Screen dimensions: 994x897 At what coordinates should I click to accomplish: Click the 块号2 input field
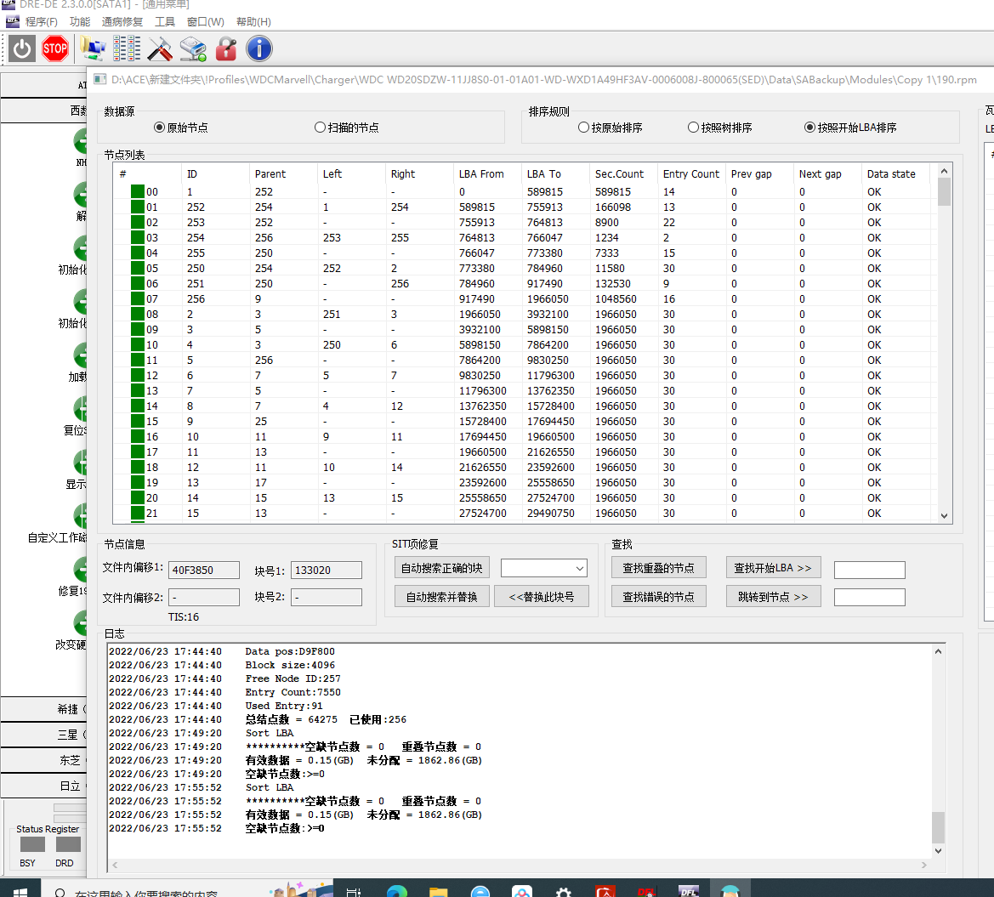[x=327, y=597]
